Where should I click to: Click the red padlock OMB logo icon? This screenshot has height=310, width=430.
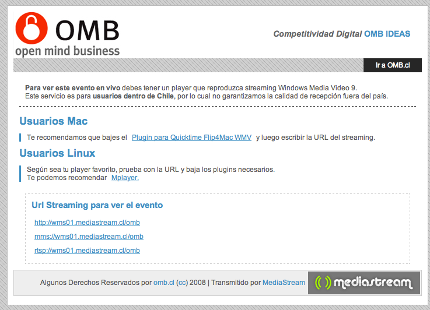32,28
